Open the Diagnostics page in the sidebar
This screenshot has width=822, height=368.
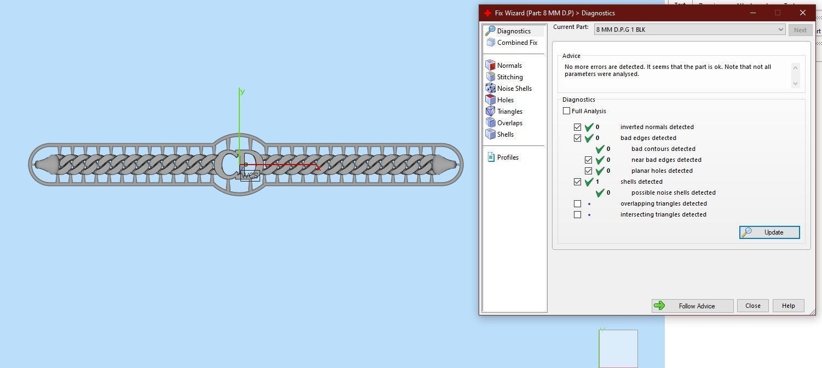point(514,31)
